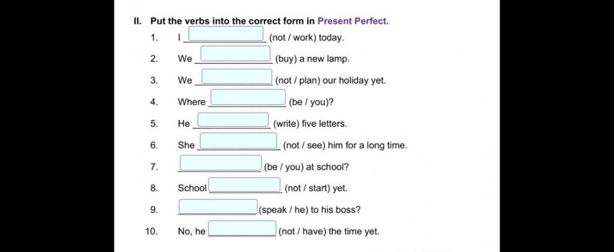The width and height of the screenshot is (614, 252).
Task: Click the blank before "(write) five letters"
Action: [x=233, y=120]
